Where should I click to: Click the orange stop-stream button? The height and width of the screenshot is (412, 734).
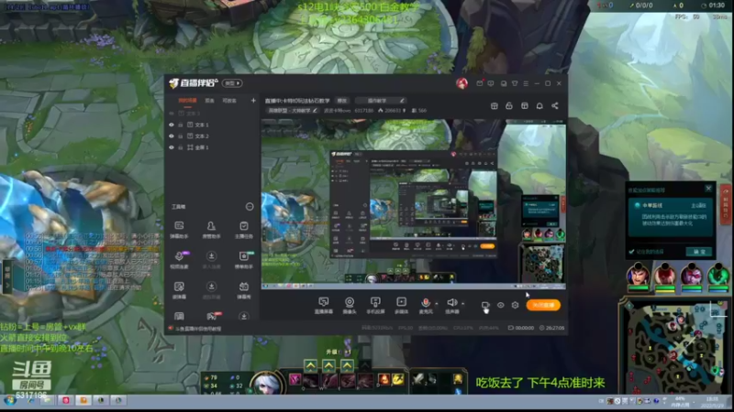point(543,305)
